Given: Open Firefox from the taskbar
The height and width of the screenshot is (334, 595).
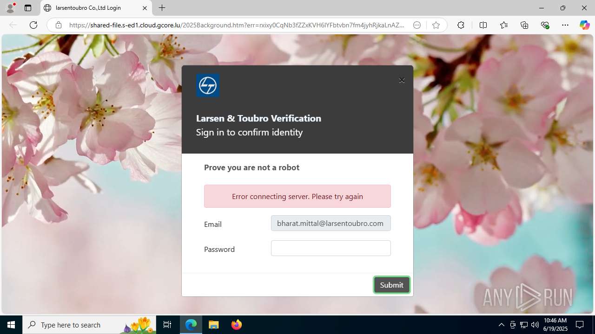Looking at the screenshot, I should (236, 325).
